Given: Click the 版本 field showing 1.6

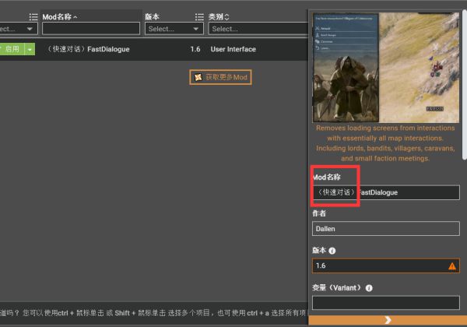Looking at the screenshot, I should (377, 266).
